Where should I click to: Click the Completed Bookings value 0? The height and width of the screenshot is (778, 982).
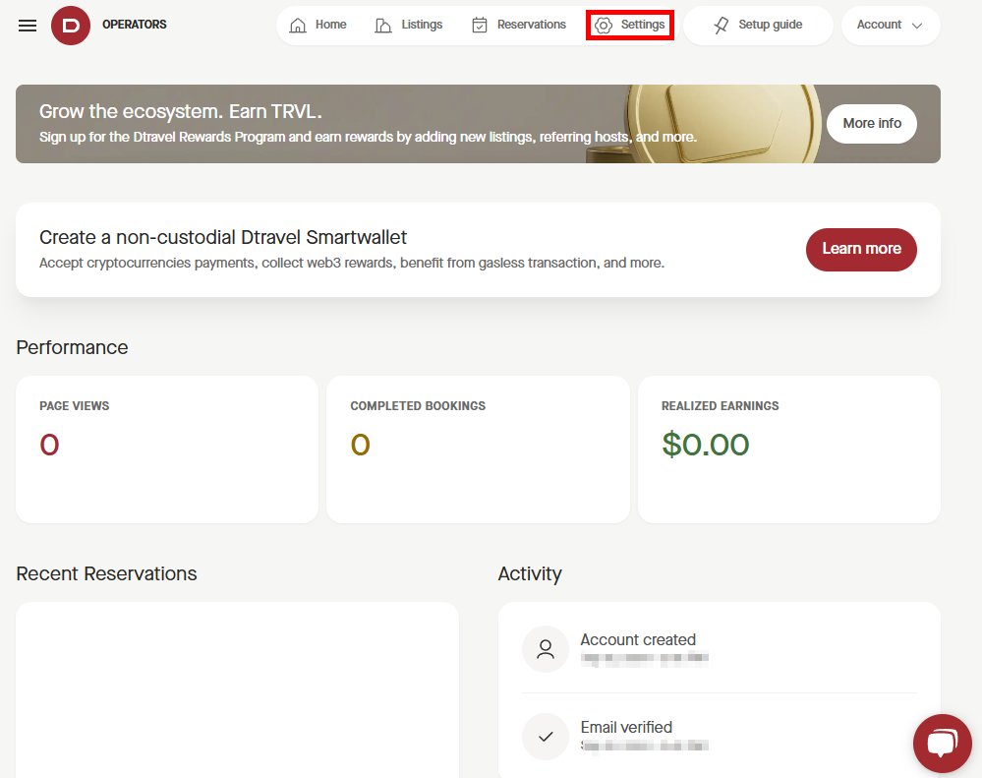click(360, 445)
